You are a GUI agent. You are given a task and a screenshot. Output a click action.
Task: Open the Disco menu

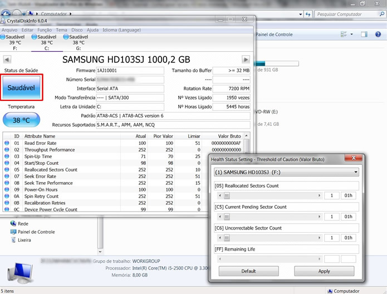point(77,30)
